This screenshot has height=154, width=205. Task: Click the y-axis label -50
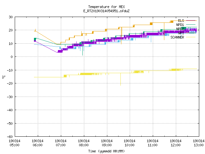click(10, 123)
